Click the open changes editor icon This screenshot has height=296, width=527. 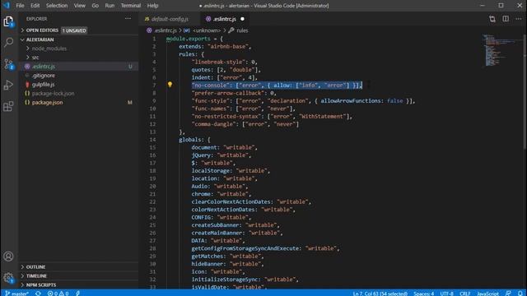(x=492, y=19)
